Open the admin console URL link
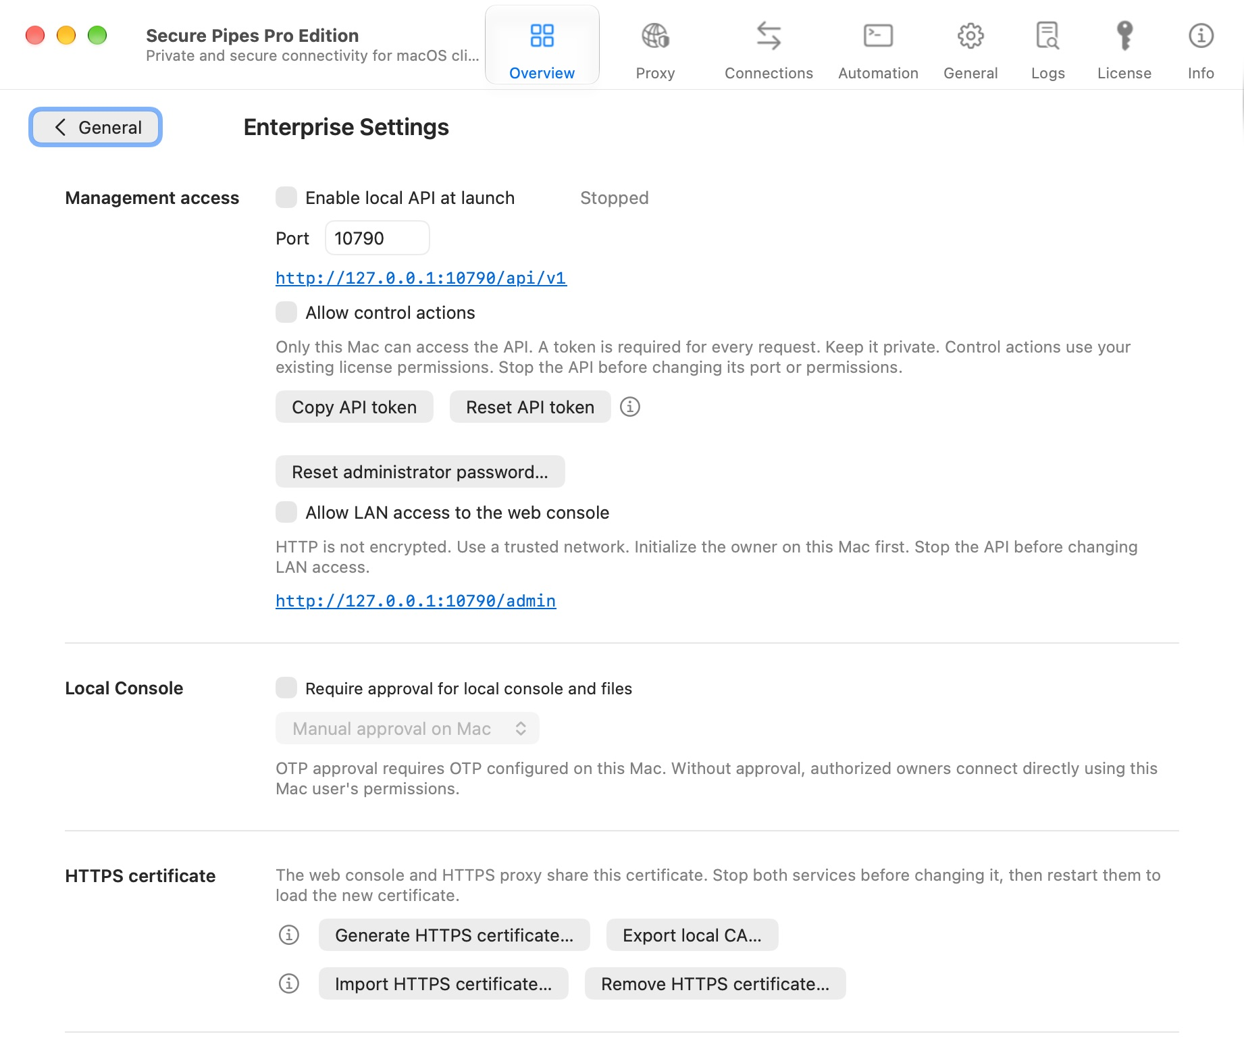 point(416,601)
